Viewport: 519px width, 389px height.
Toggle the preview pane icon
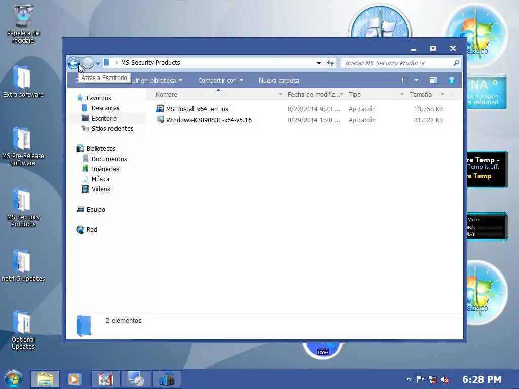(433, 80)
